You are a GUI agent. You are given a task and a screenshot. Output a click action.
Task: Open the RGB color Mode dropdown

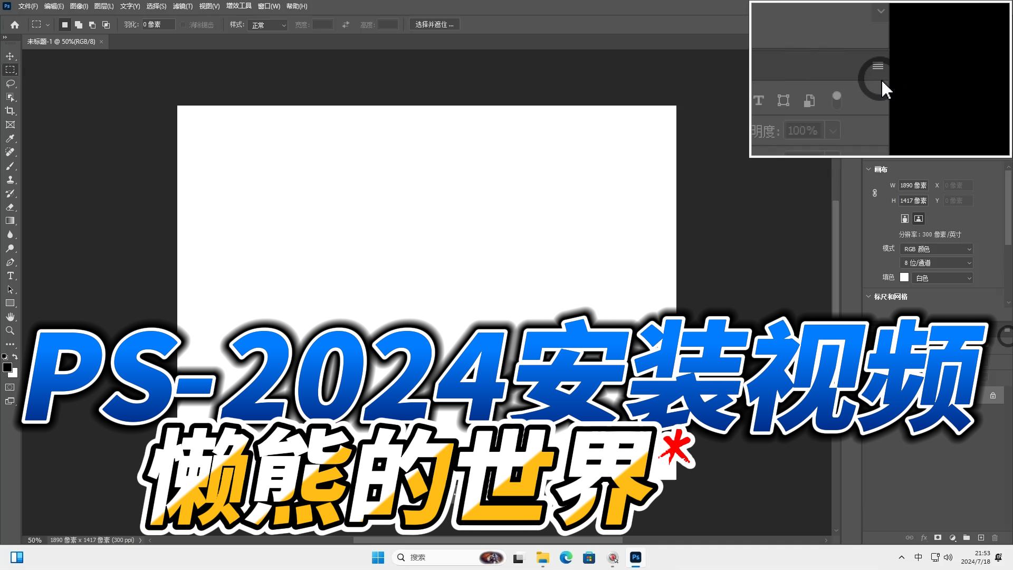click(x=936, y=249)
